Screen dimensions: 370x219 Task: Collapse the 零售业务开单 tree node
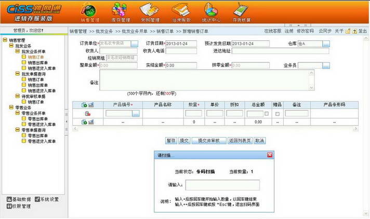pyautogui.click(x=18, y=113)
